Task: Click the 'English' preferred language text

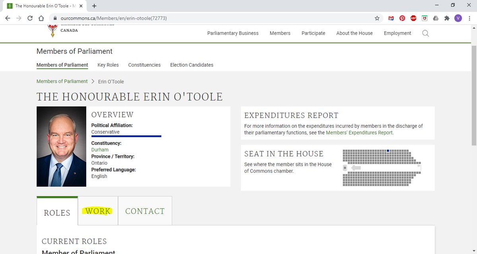Action: tap(99, 176)
